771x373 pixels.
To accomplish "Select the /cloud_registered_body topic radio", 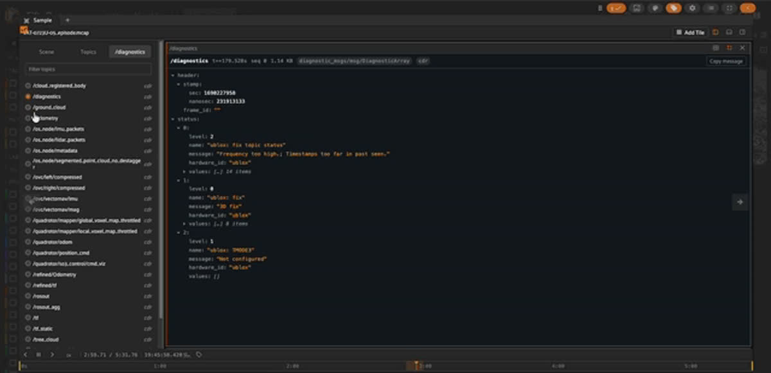I will (28, 85).
